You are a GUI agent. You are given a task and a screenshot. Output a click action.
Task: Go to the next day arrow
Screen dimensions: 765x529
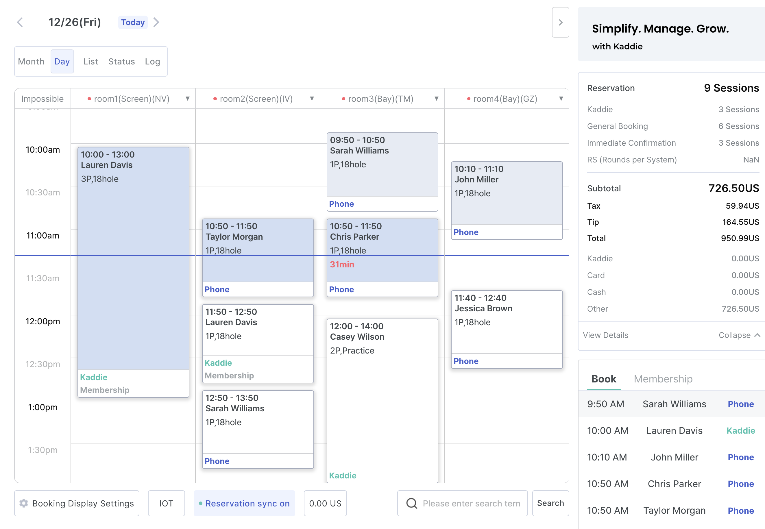click(x=156, y=22)
